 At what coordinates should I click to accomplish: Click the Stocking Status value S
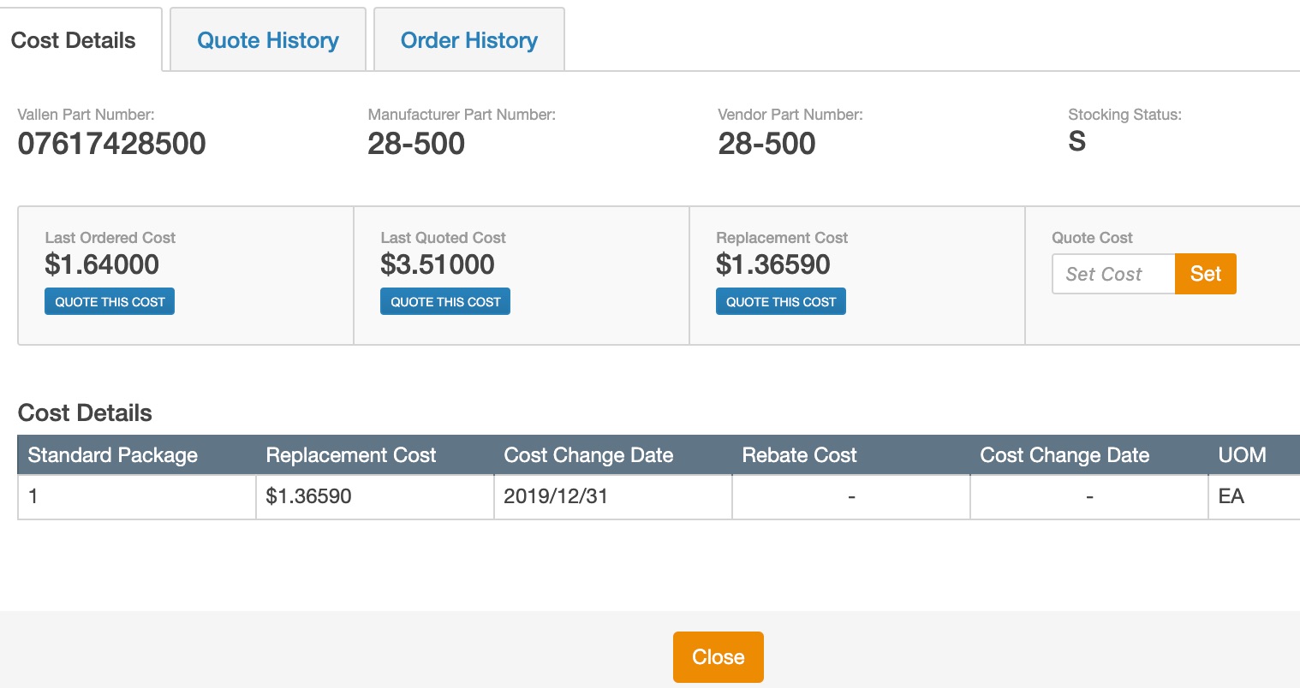pyautogui.click(x=1076, y=141)
